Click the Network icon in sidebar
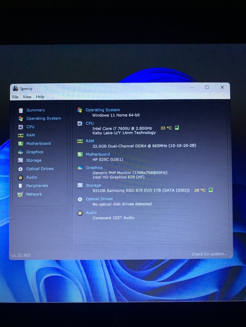The width and height of the screenshot is (246, 327). click(x=20, y=194)
